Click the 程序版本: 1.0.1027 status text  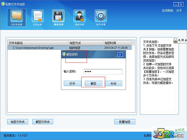tap(16, 136)
